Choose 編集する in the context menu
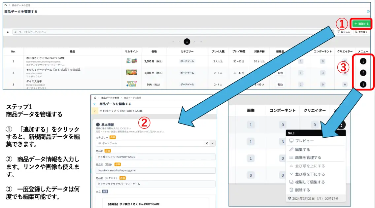The width and height of the screenshot is (375, 208). click(302, 150)
